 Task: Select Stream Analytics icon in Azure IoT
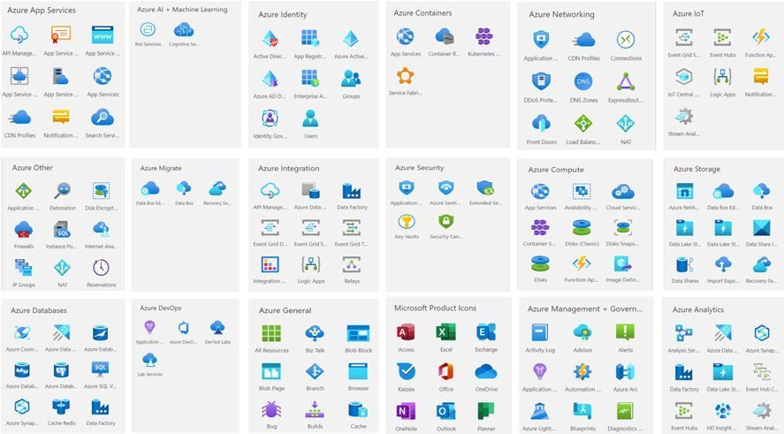coord(683,117)
